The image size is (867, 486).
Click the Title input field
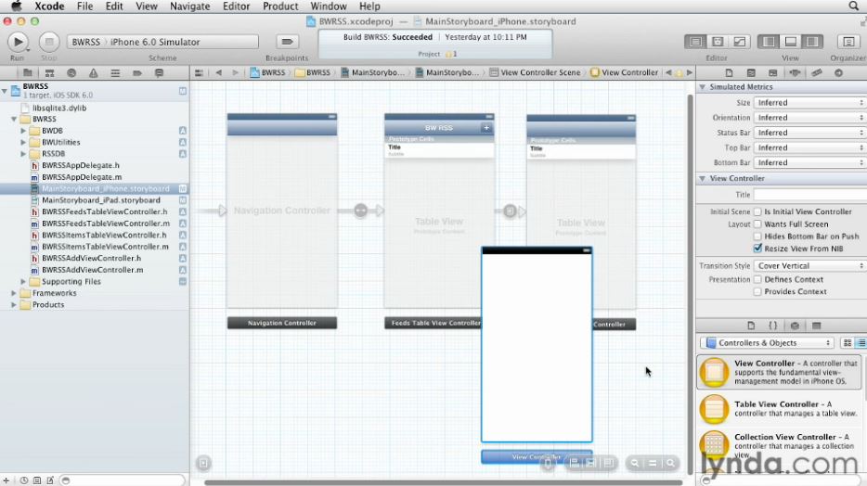(x=810, y=195)
